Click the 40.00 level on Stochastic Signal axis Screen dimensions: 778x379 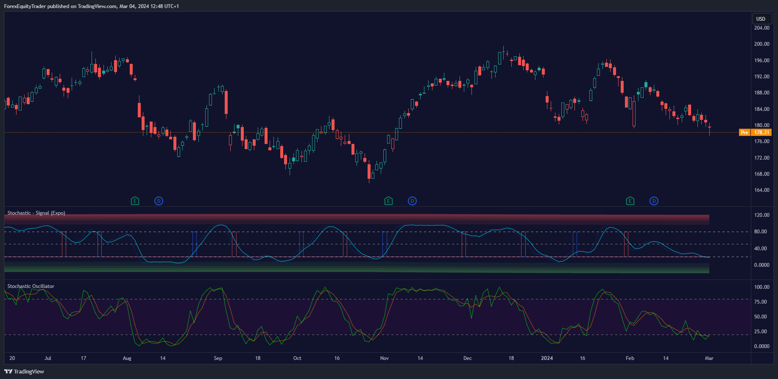(x=760, y=249)
